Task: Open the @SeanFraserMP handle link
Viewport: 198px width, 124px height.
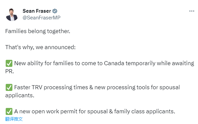Action: (x=42, y=18)
